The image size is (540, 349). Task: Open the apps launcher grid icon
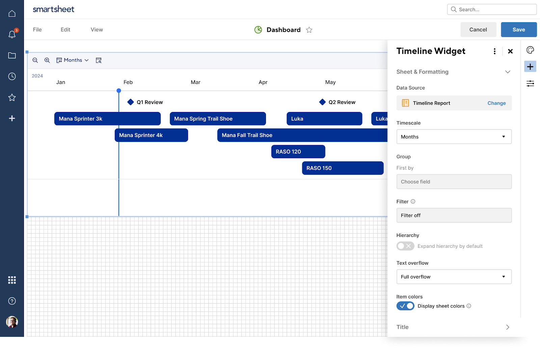[12, 280]
